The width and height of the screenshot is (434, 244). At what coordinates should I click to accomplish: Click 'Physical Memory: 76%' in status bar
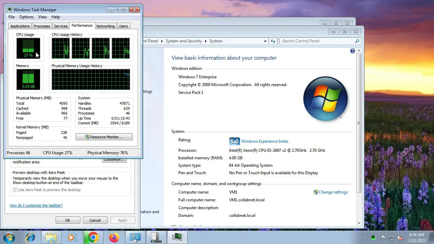click(107, 153)
